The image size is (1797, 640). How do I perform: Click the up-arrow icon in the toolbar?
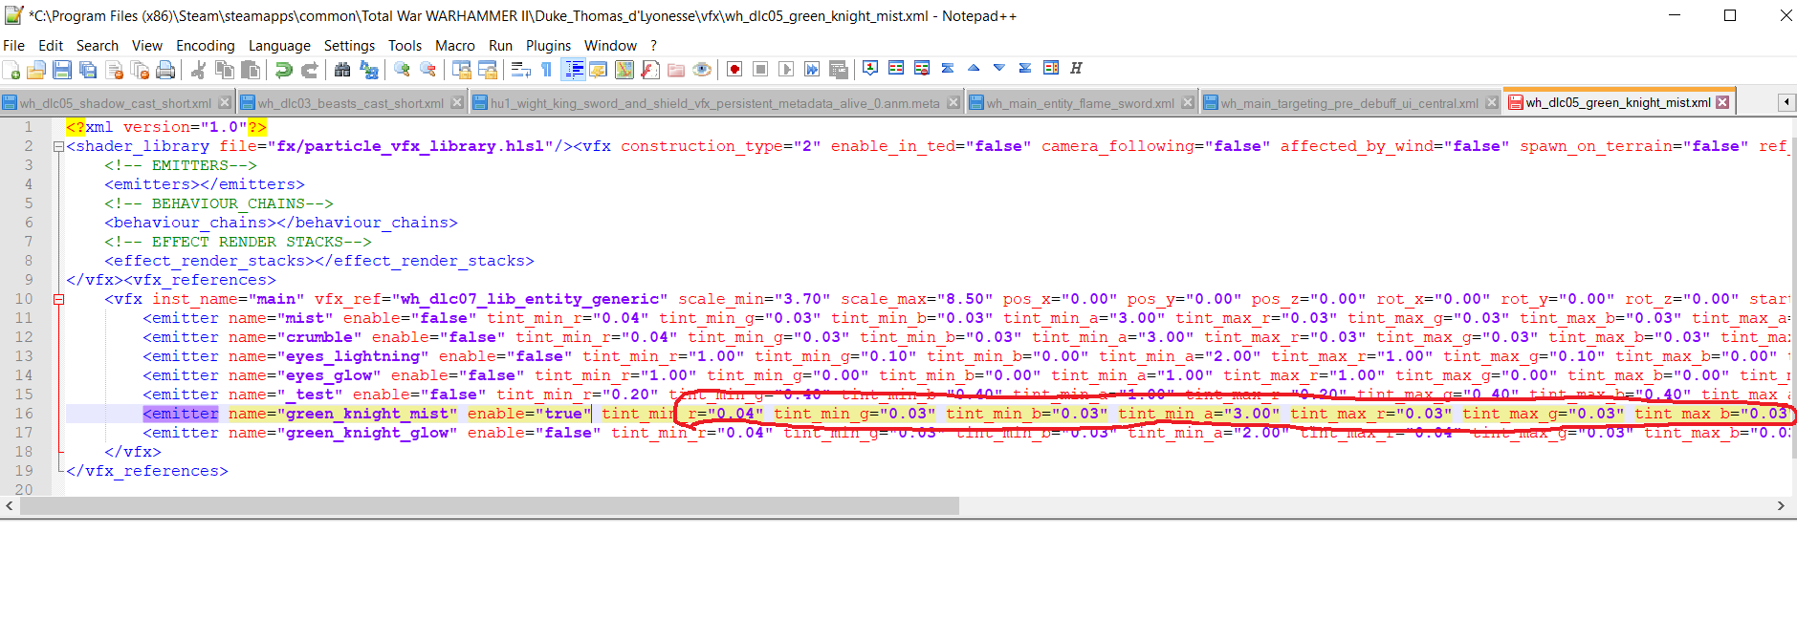974,68
